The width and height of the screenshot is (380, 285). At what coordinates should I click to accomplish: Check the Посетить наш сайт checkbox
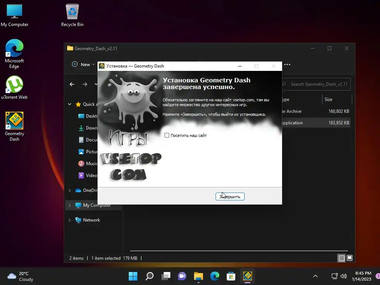(167, 135)
